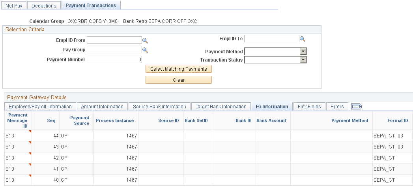The width and height of the screenshot is (413, 188).
Task: Focus the Pay Group field
Action: click(114, 50)
